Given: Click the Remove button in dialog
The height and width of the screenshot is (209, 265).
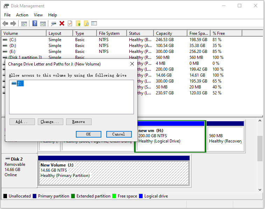Looking at the screenshot, I should 79,122.
